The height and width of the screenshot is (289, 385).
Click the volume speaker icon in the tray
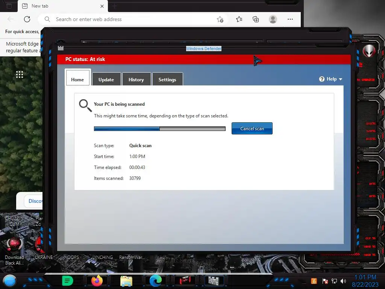click(x=343, y=281)
